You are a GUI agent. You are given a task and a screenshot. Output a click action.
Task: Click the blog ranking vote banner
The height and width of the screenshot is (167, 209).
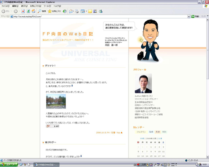coord(52,126)
